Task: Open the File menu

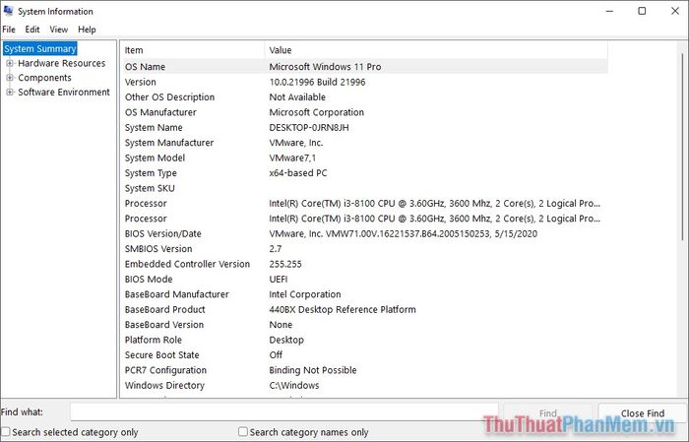Action: click(x=9, y=30)
